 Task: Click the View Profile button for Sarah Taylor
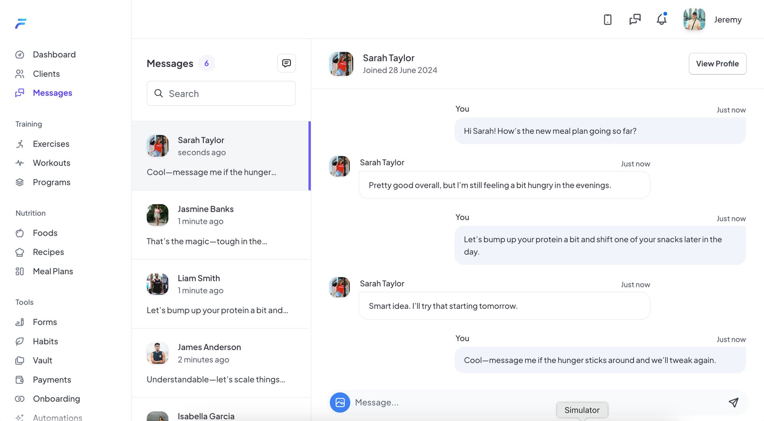pos(717,64)
